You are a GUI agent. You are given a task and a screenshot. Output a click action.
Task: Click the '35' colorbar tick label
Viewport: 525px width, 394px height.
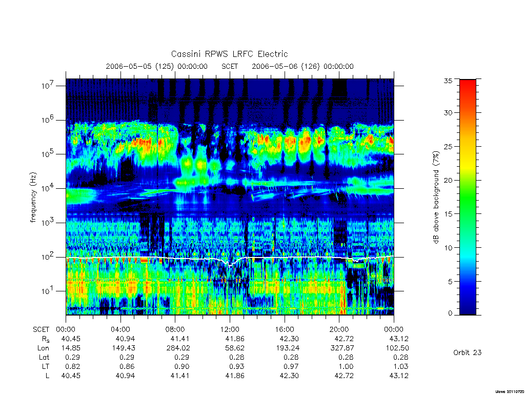tap(448, 81)
